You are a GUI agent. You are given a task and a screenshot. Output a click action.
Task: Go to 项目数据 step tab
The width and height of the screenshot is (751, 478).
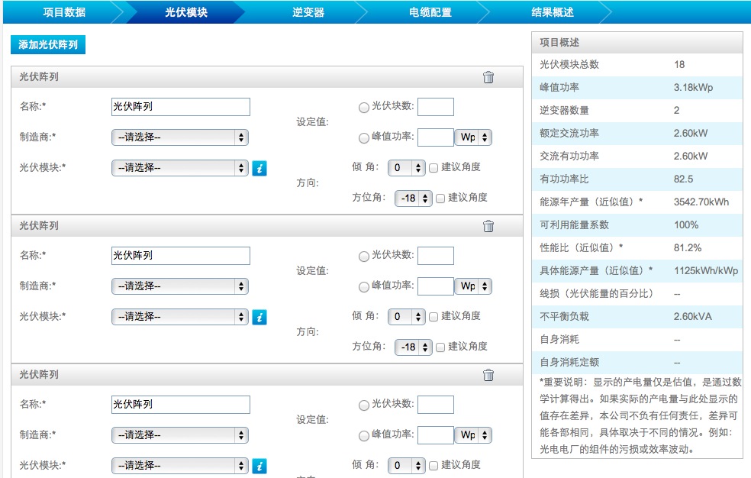[64, 12]
